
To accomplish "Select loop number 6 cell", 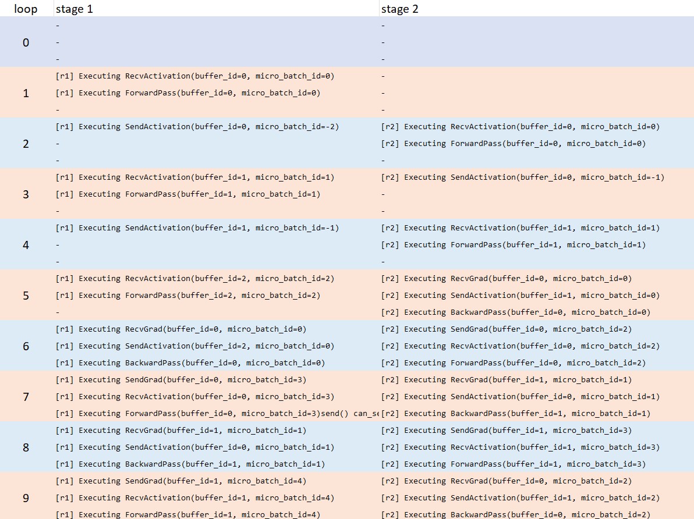I will 26,346.
